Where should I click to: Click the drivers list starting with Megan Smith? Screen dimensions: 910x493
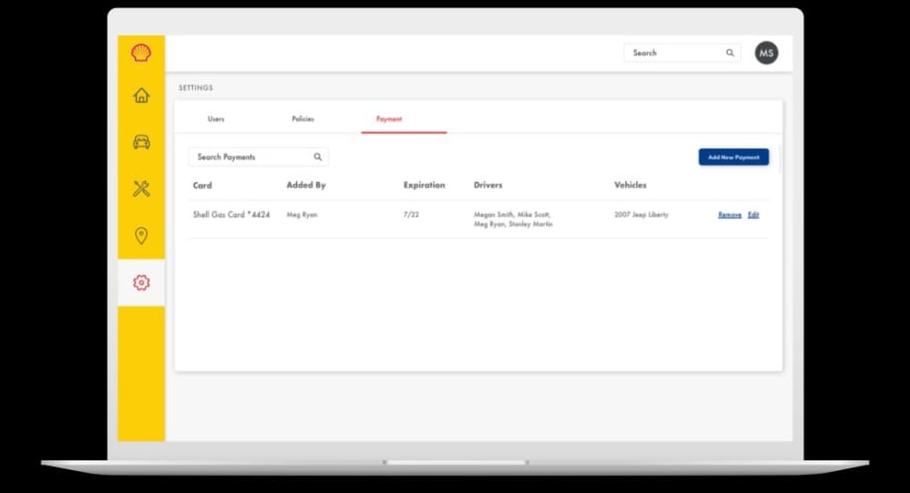(x=513, y=220)
